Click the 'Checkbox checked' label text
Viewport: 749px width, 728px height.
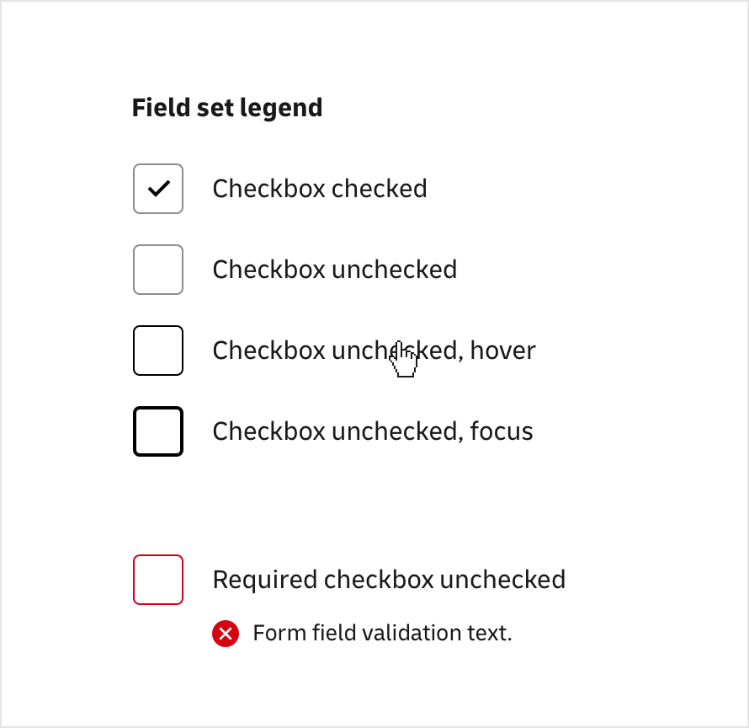(320, 189)
